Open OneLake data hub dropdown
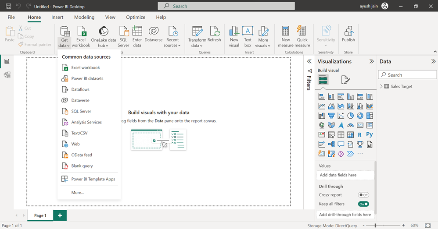 pos(103,36)
